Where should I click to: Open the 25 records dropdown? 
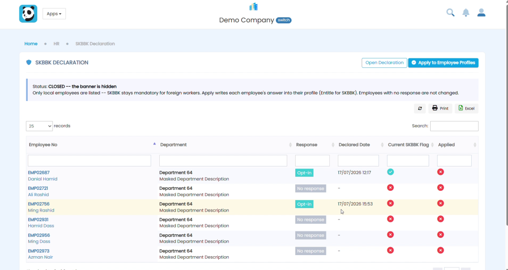click(39, 126)
